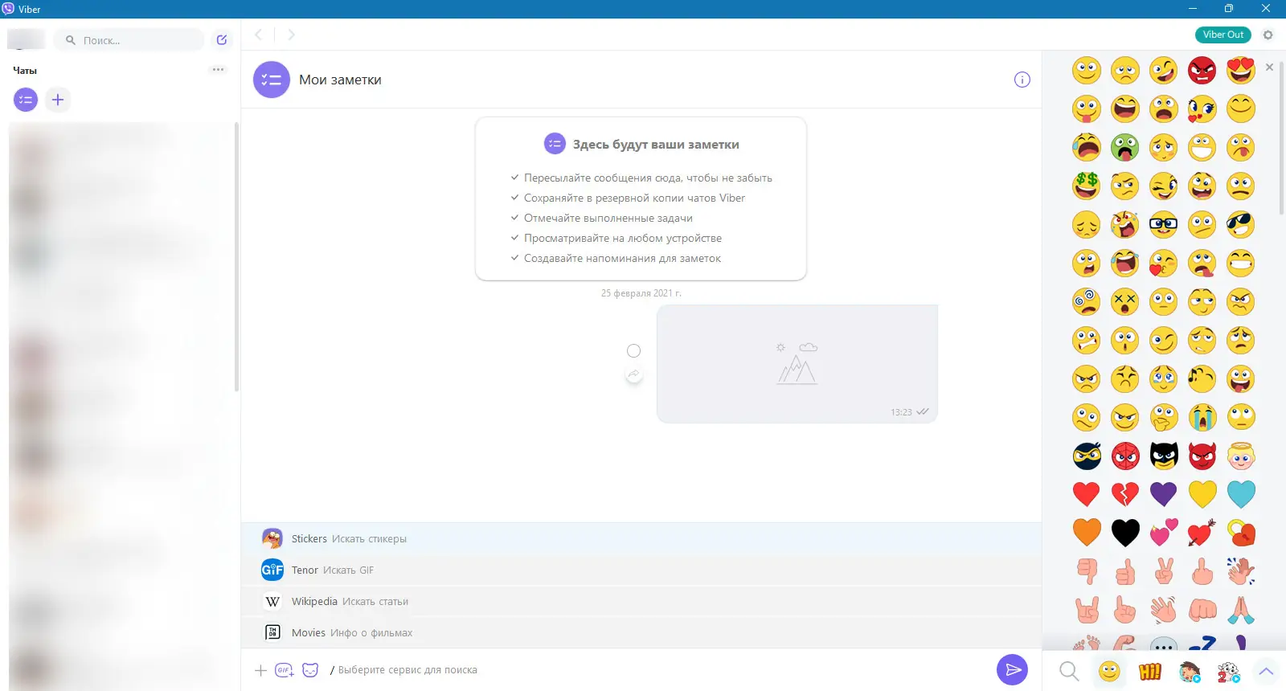Screen dimensions: 1286x691
Task: Insert the victory hand emoji
Action: (1164, 571)
